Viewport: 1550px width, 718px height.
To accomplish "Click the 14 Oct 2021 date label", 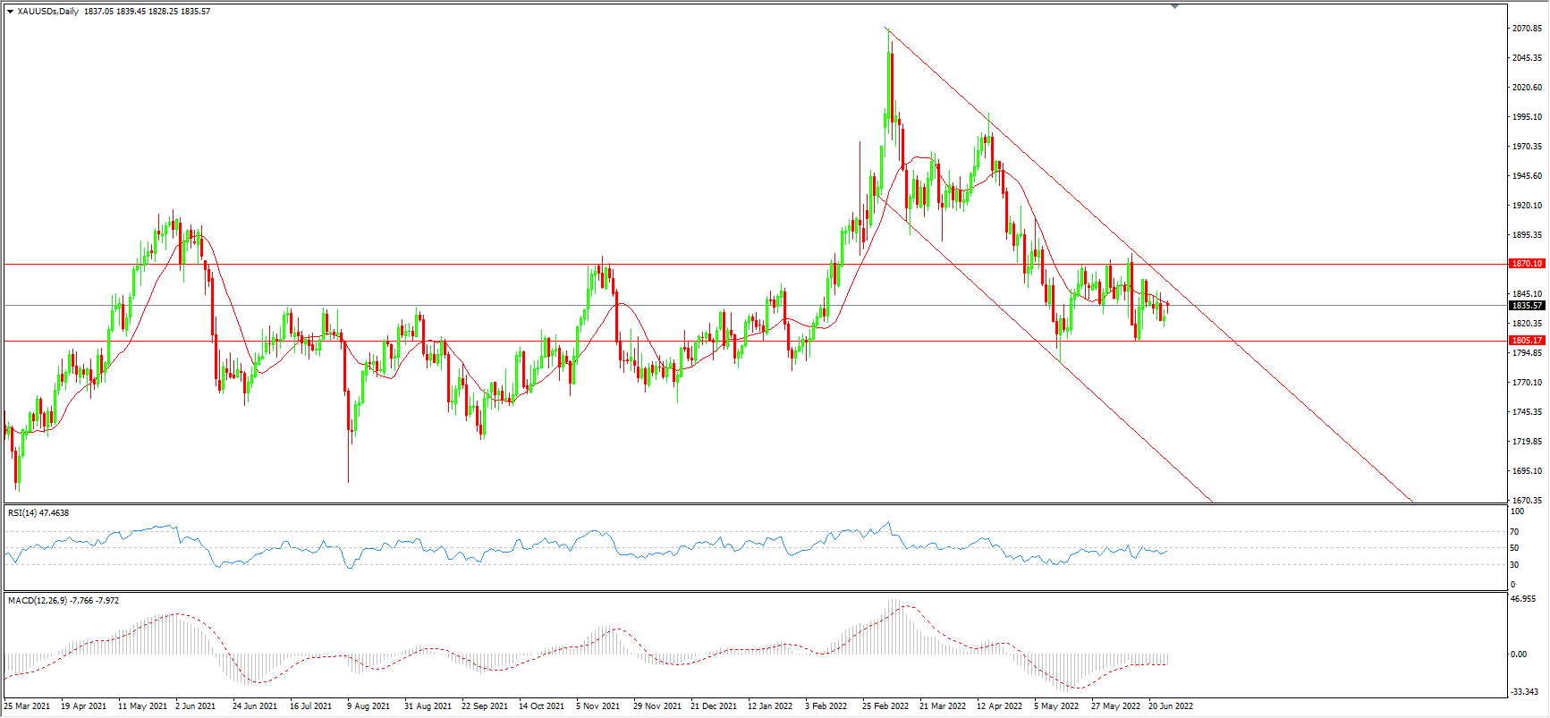I will (x=541, y=706).
